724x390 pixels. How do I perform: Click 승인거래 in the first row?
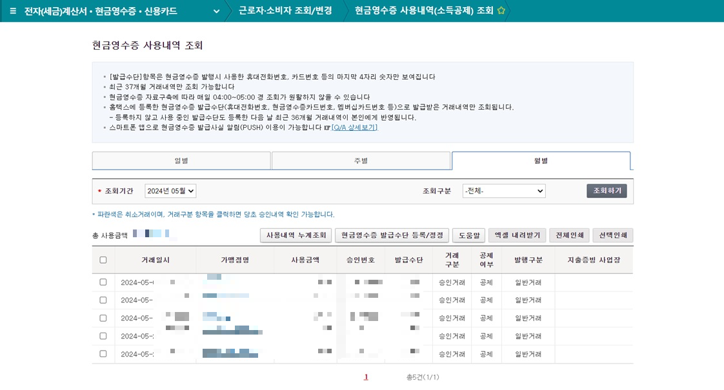[452, 282]
